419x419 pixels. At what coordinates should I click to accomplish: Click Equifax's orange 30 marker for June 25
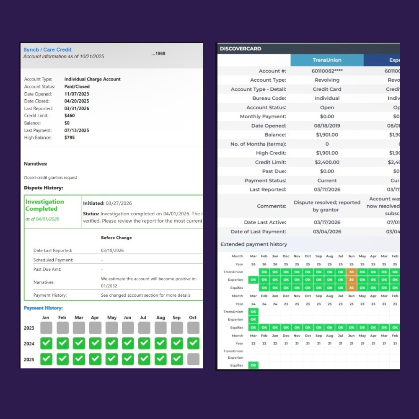pos(352,288)
